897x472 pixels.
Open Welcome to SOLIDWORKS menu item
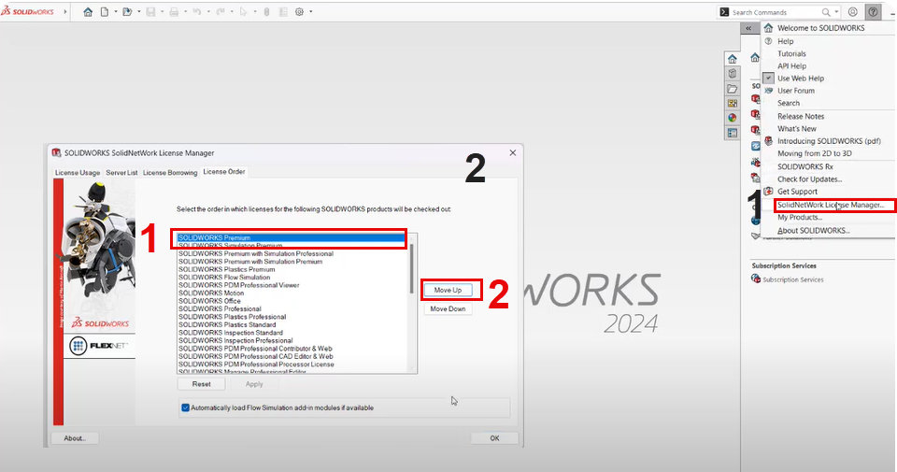821,28
